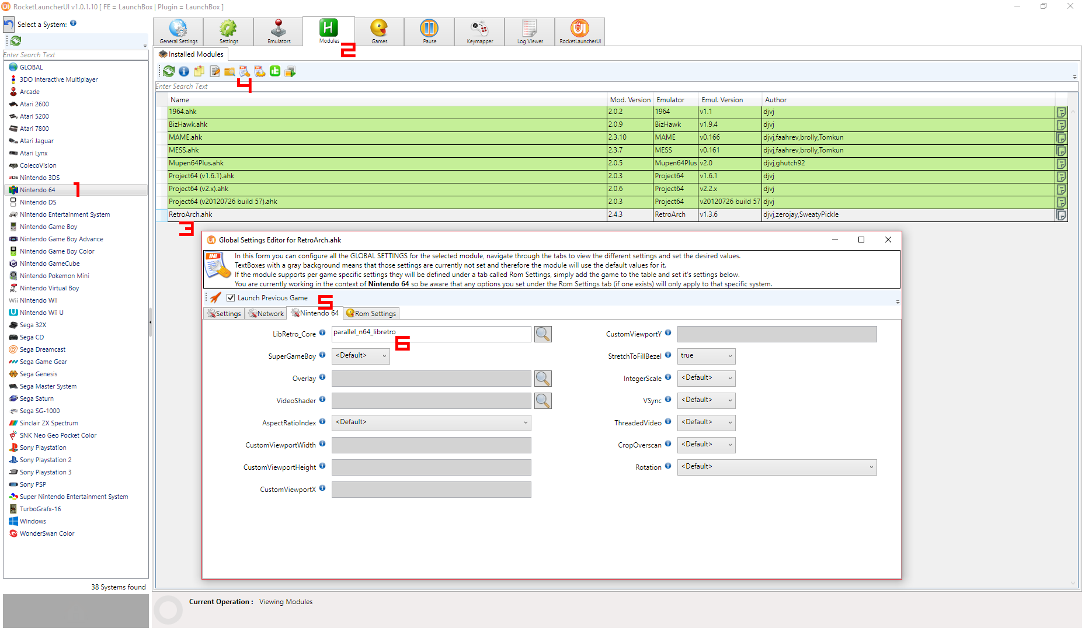The width and height of the screenshot is (1085, 631).
Task: Click the green refresh modules icon
Action: tap(169, 71)
